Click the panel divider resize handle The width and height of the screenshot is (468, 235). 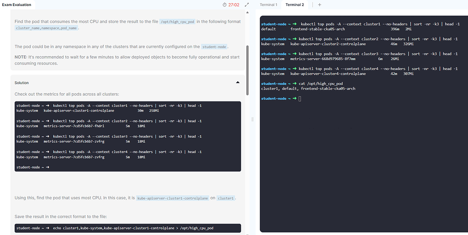pyautogui.click(x=252, y=119)
